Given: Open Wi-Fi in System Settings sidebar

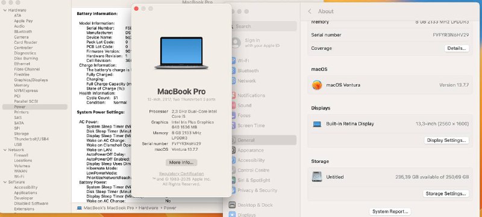Looking at the screenshot, I should pos(243,61).
